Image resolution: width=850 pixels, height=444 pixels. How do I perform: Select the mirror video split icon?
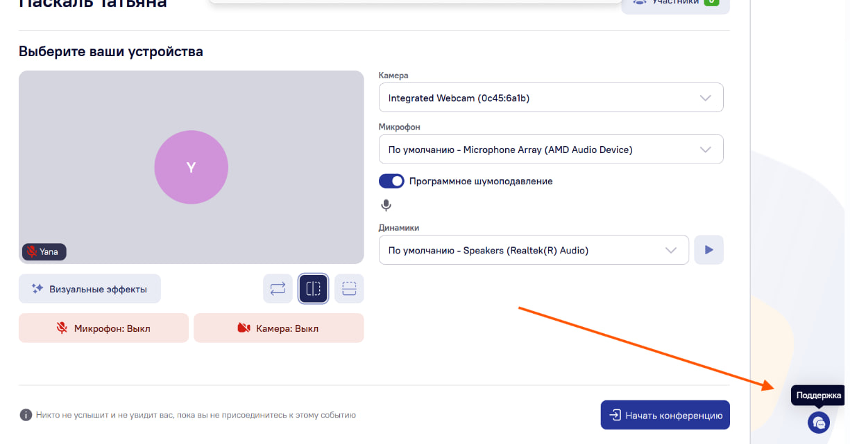point(314,289)
